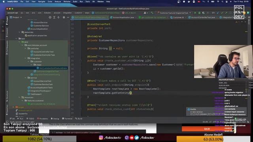Open the Refactor menu

click(67, 2)
